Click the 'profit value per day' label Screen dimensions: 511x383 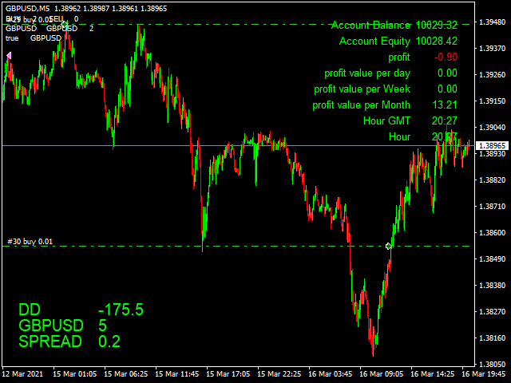point(367,73)
